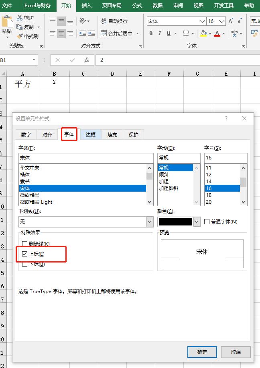Toggle underline formatting
Image resolution: width=260 pixels, height=368 pixels.
pos(169,33)
